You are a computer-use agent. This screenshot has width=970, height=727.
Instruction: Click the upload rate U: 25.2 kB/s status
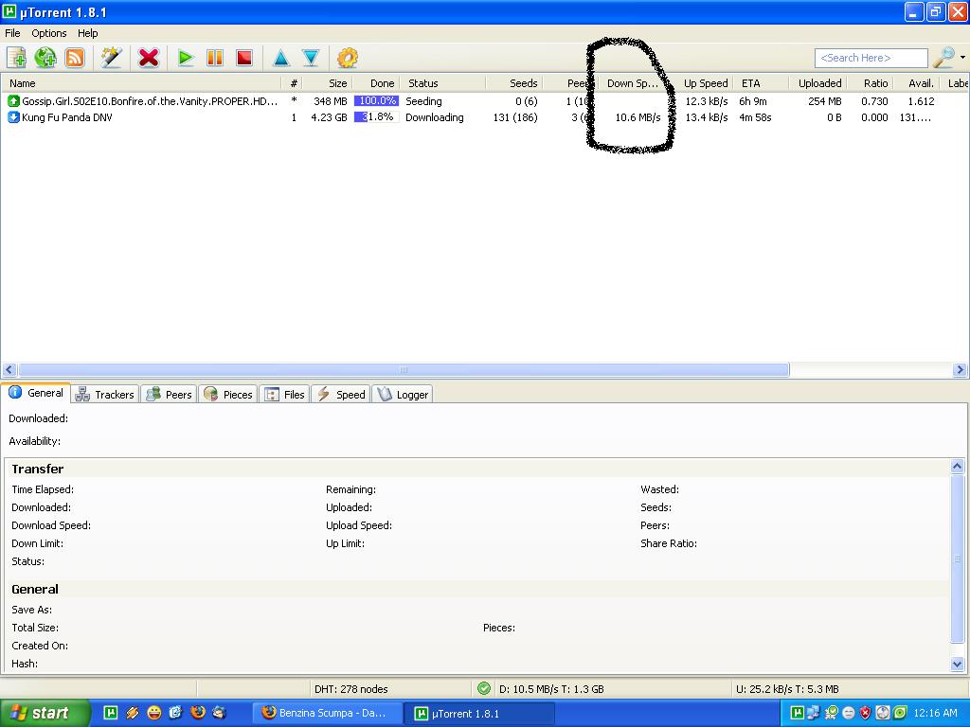click(x=787, y=689)
